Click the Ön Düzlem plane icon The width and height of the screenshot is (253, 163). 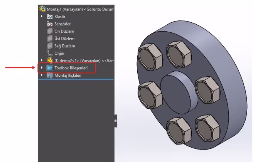click(50, 31)
